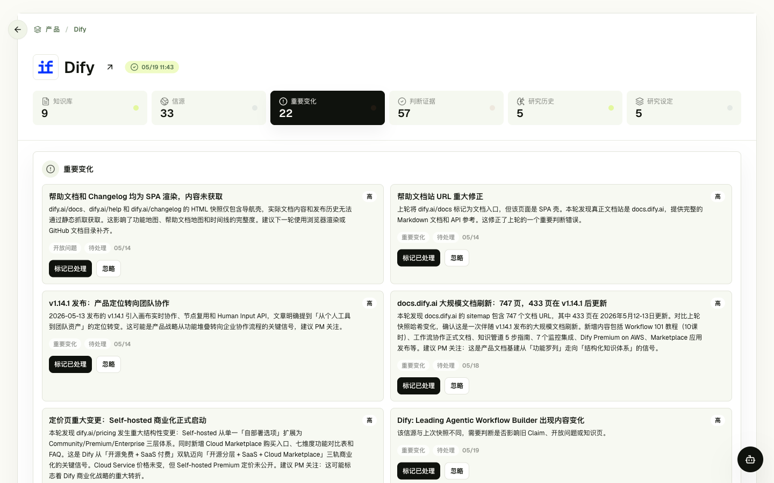Image resolution: width=774 pixels, height=483 pixels.
Task: Click the title 帮助文档站 URL 重大修正
Action: pyautogui.click(x=440, y=196)
